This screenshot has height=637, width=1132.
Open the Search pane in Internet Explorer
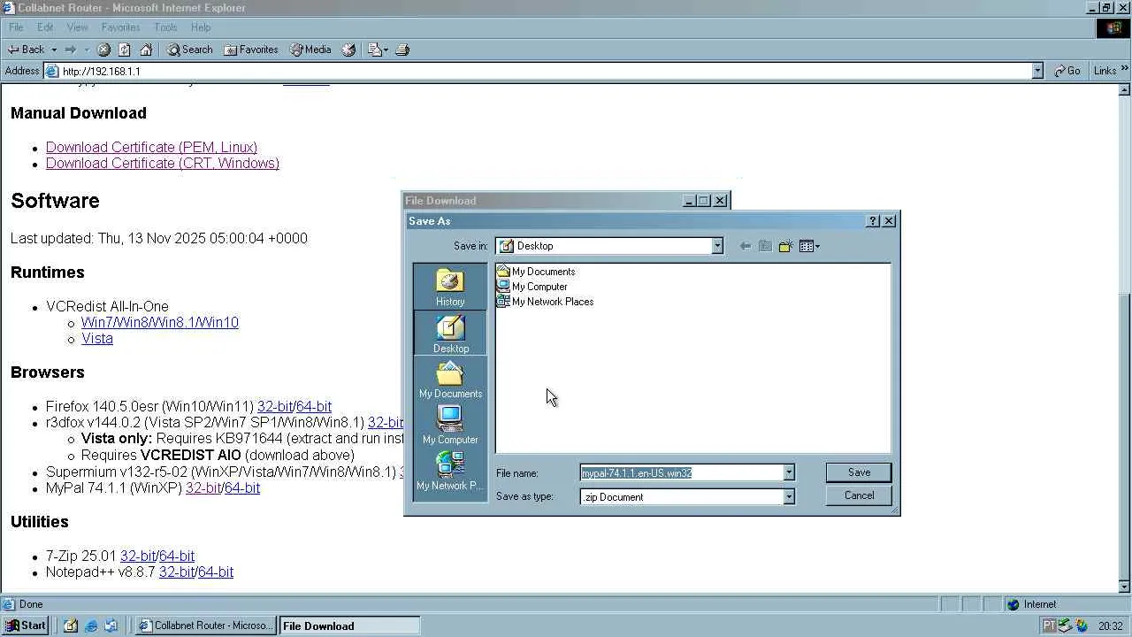click(190, 50)
